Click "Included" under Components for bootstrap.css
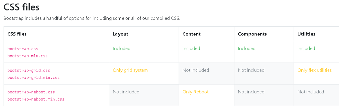The image size is (342, 109). point(247,48)
